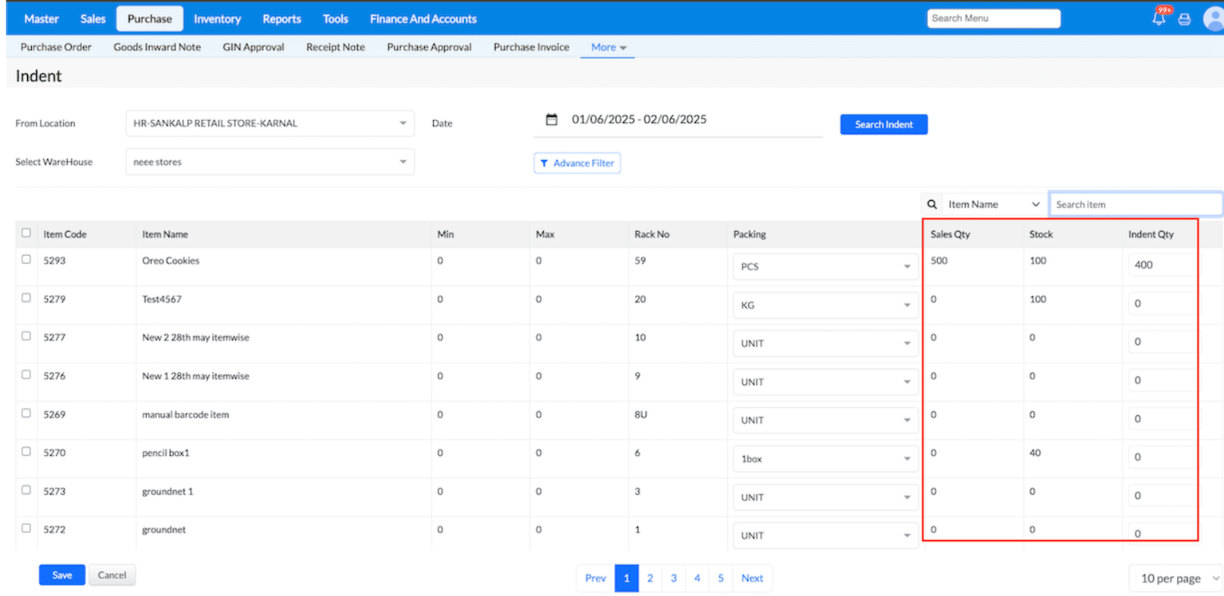1224x596 pixels.
Task: Focus the Search item field
Action: coord(1134,205)
